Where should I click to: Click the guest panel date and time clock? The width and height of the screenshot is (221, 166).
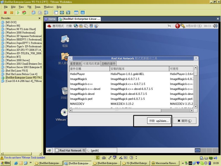pos(199,26)
